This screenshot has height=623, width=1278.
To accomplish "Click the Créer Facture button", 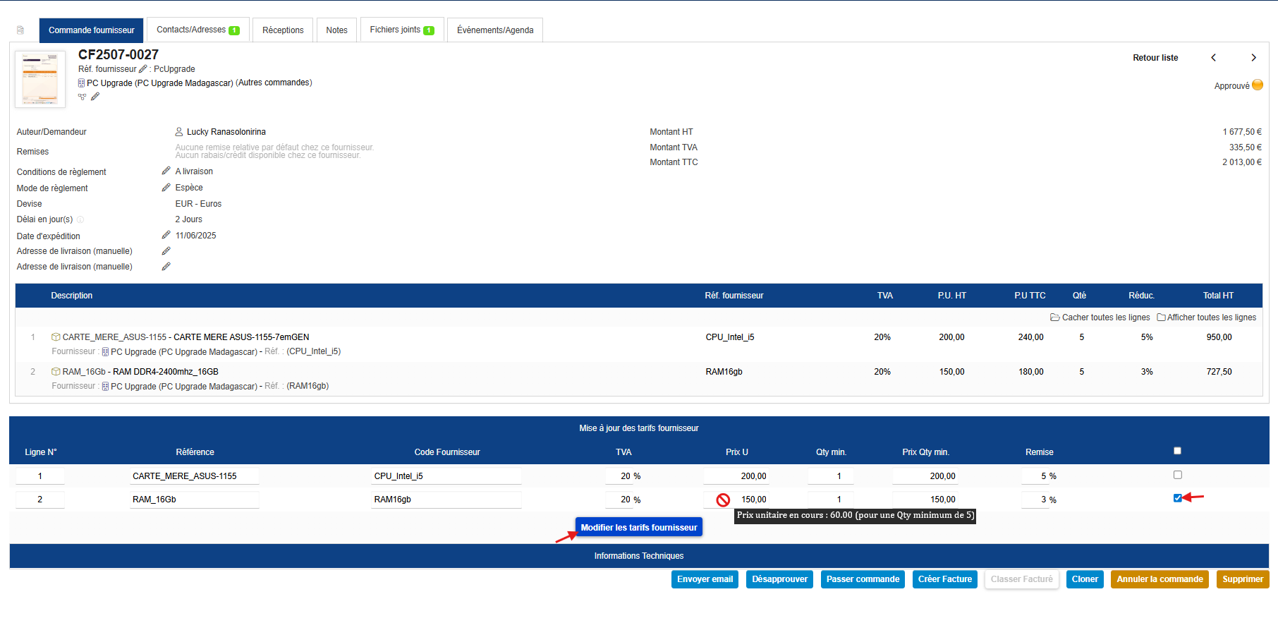I will 944,579.
